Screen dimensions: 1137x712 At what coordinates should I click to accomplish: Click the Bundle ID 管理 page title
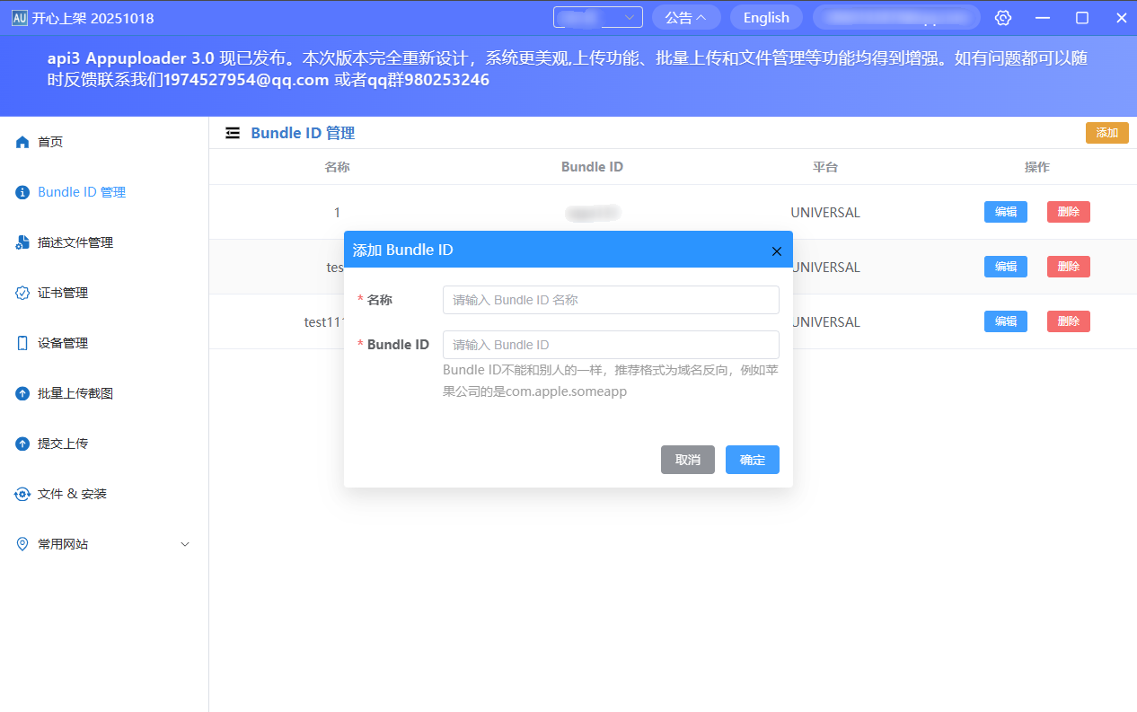click(x=303, y=133)
